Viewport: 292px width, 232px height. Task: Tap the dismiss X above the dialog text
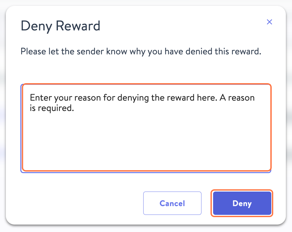[269, 22]
